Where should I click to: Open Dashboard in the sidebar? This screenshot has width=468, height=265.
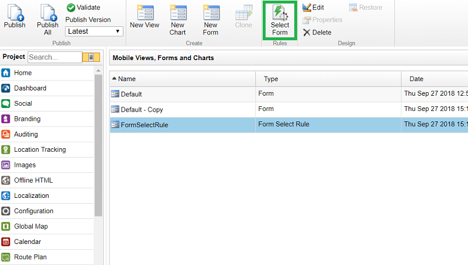pyautogui.click(x=47, y=88)
